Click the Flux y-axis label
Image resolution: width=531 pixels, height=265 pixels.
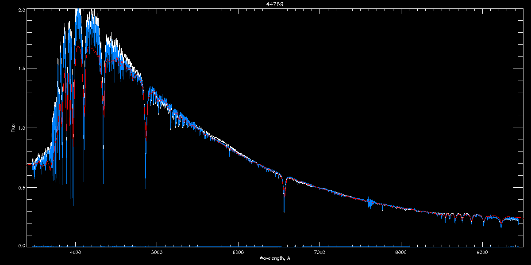[x=14, y=128]
